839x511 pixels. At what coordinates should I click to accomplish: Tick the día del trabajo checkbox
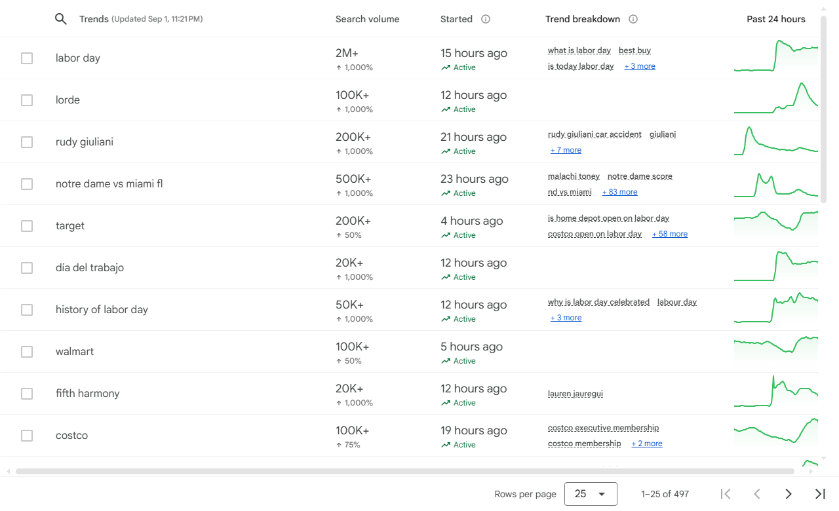pyautogui.click(x=27, y=268)
